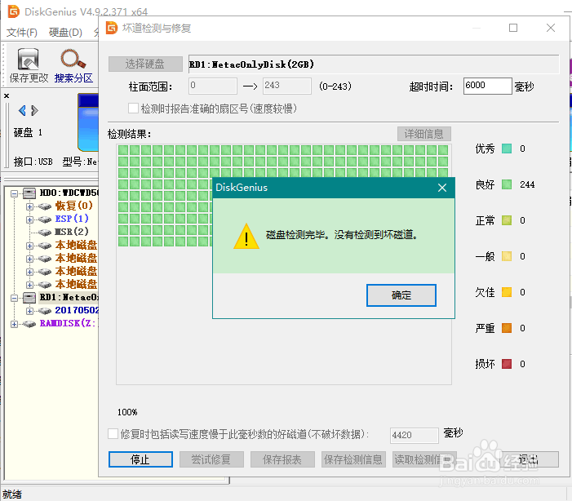Close the left disk info panel (x)
The height and width of the screenshot is (501, 572).
pos(7,96)
